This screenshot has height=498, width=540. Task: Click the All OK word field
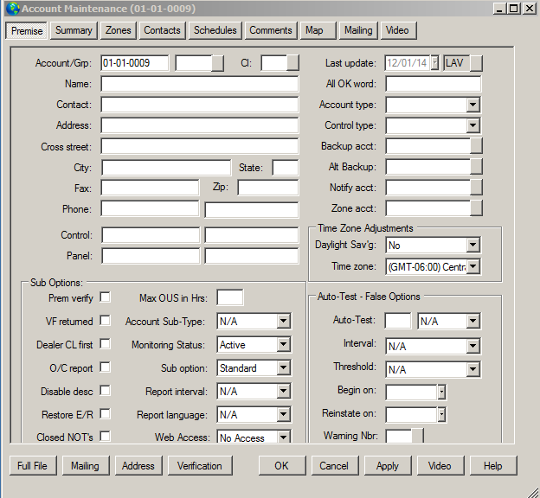click(x=433, y=84)
